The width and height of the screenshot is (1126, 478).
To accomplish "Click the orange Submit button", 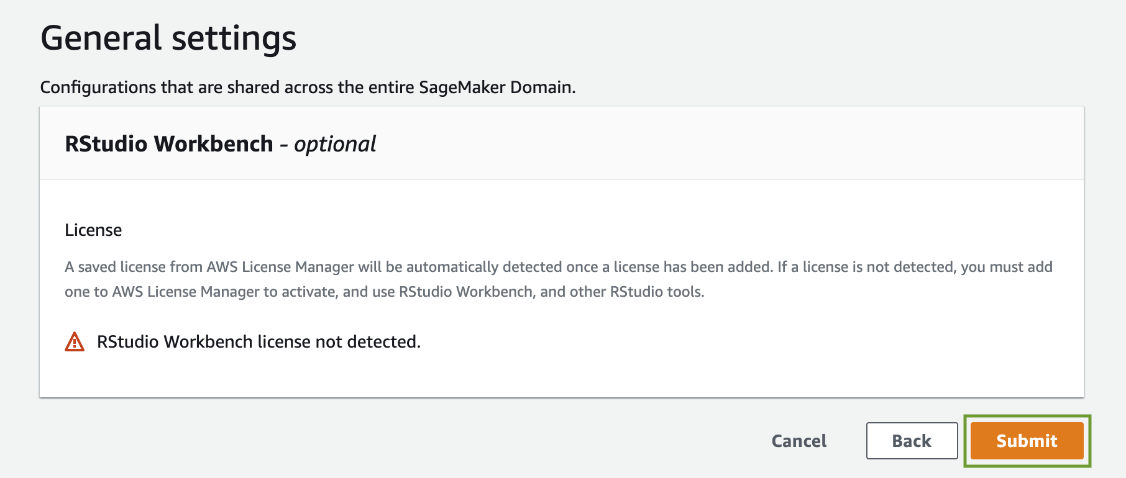I will [1027, 441].
